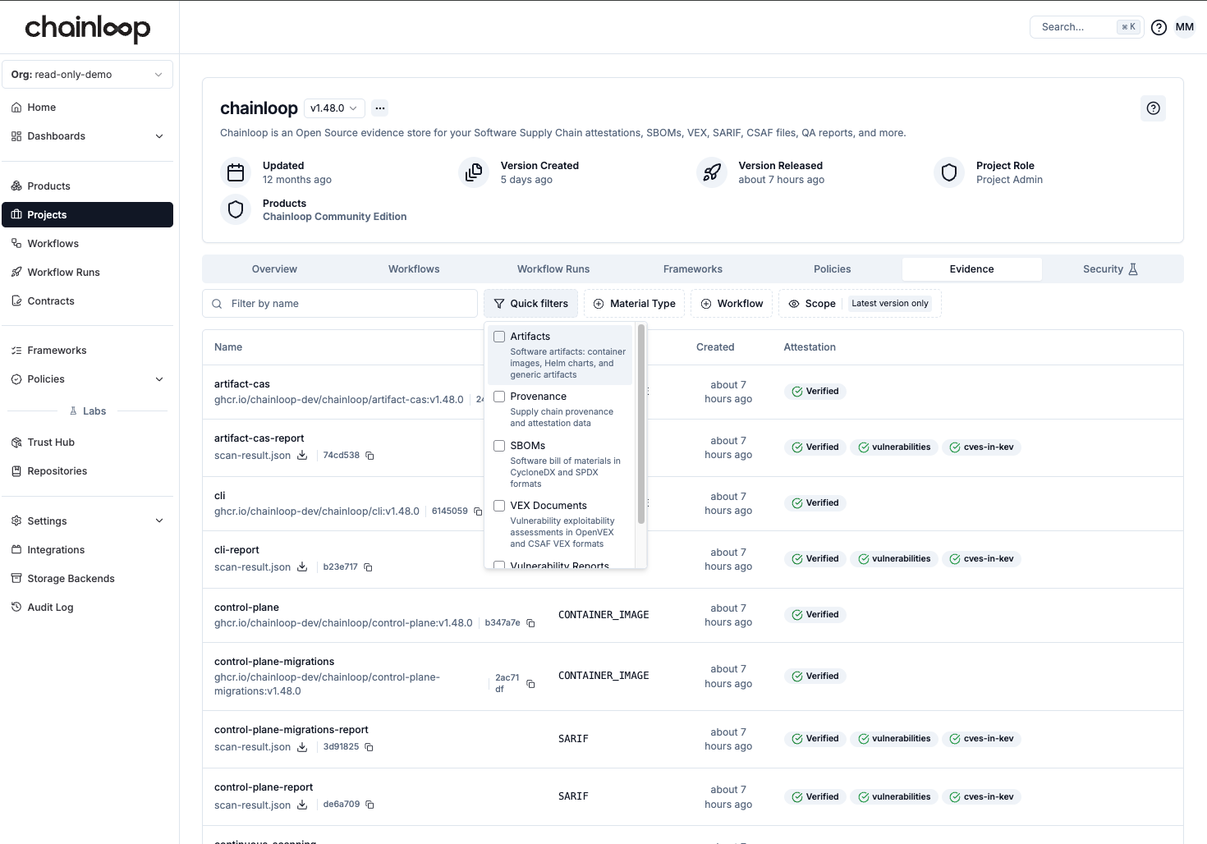This screenshot has width=1207, height=844.
Task: Copy digest b23e717
Action: coord(368,567)
